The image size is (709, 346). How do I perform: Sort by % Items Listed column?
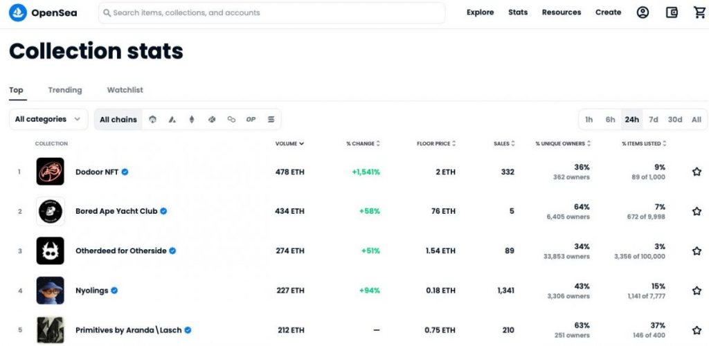click(x=644, y=144)
